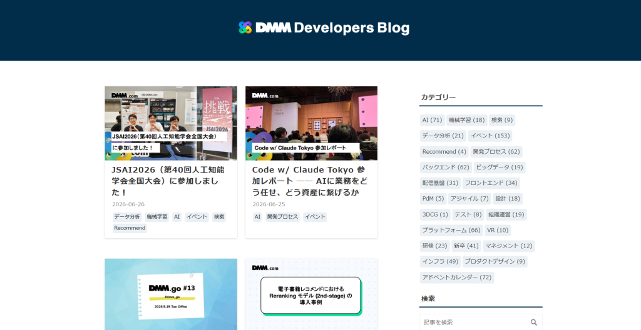Screen dimensions: 641x330
Task: Select the データ分析 (21) category tag
Action: 443,136
